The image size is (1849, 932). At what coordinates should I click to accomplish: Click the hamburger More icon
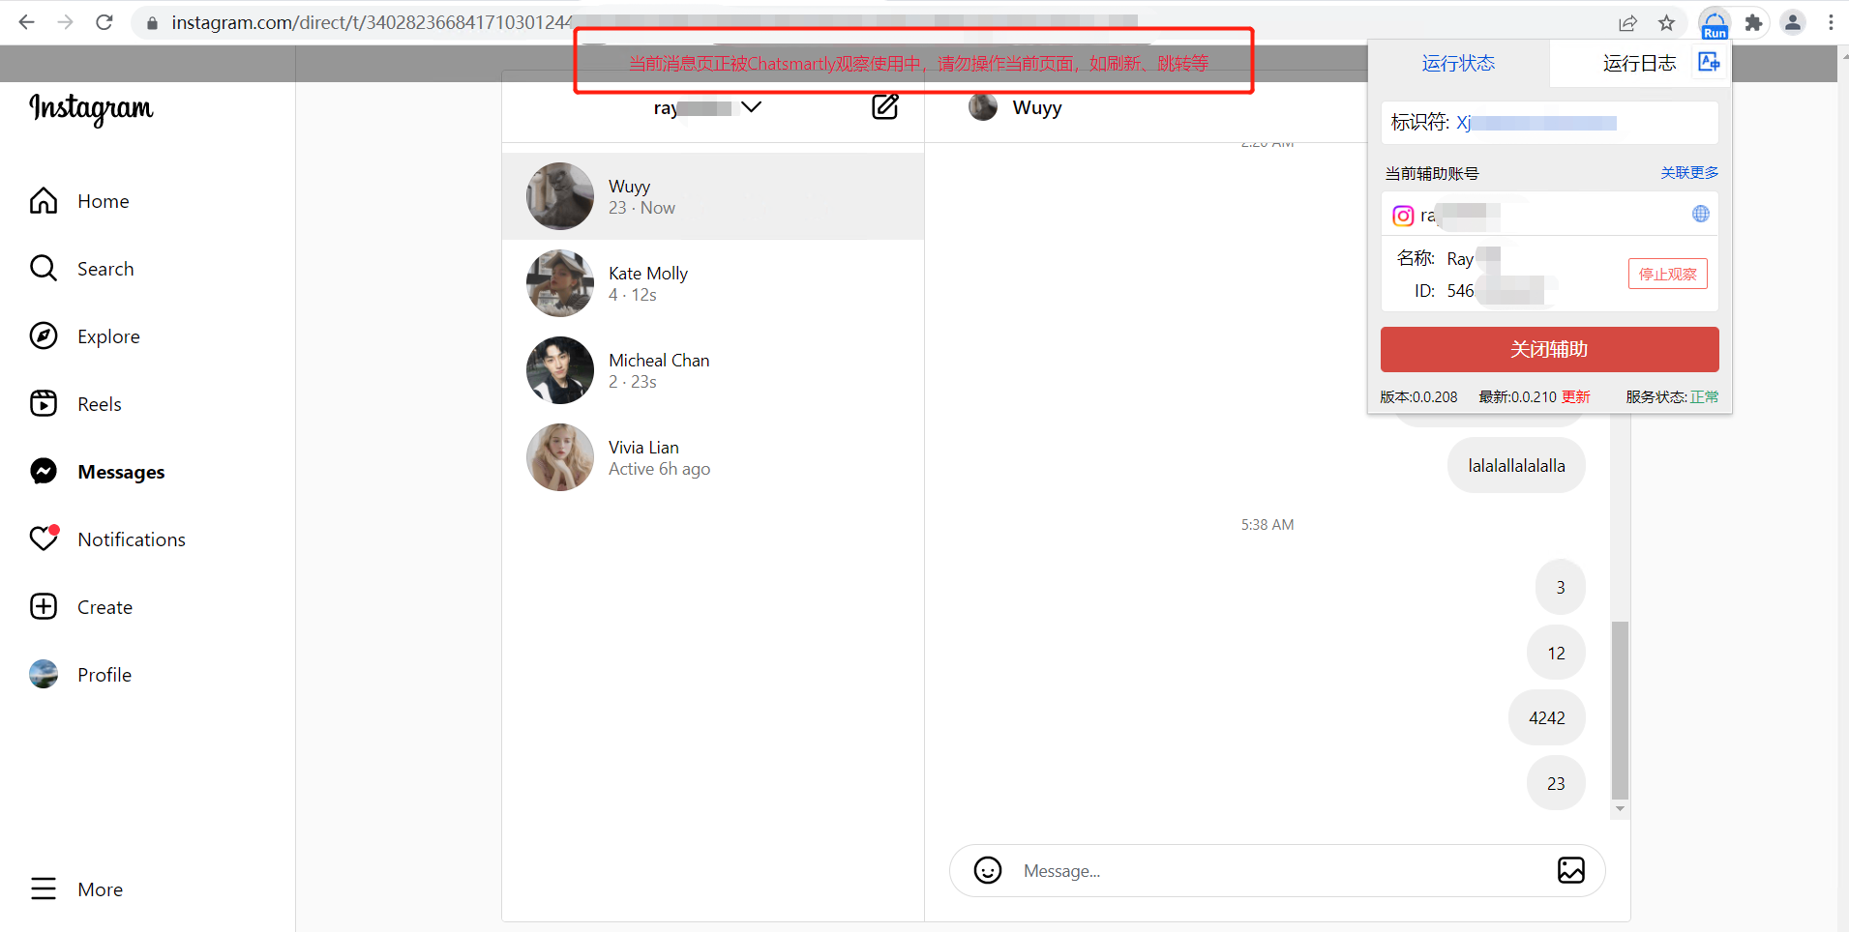pos(44,888)
